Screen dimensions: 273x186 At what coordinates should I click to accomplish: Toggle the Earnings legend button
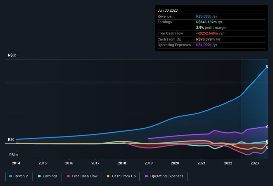pyautogui.click(x=48, y=176)
